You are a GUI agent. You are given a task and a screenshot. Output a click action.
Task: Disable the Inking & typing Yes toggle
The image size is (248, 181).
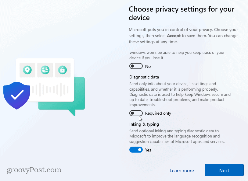(136, 150)
